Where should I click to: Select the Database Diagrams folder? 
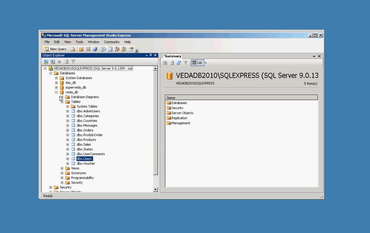pyautogui.click(x=85, y=97)
